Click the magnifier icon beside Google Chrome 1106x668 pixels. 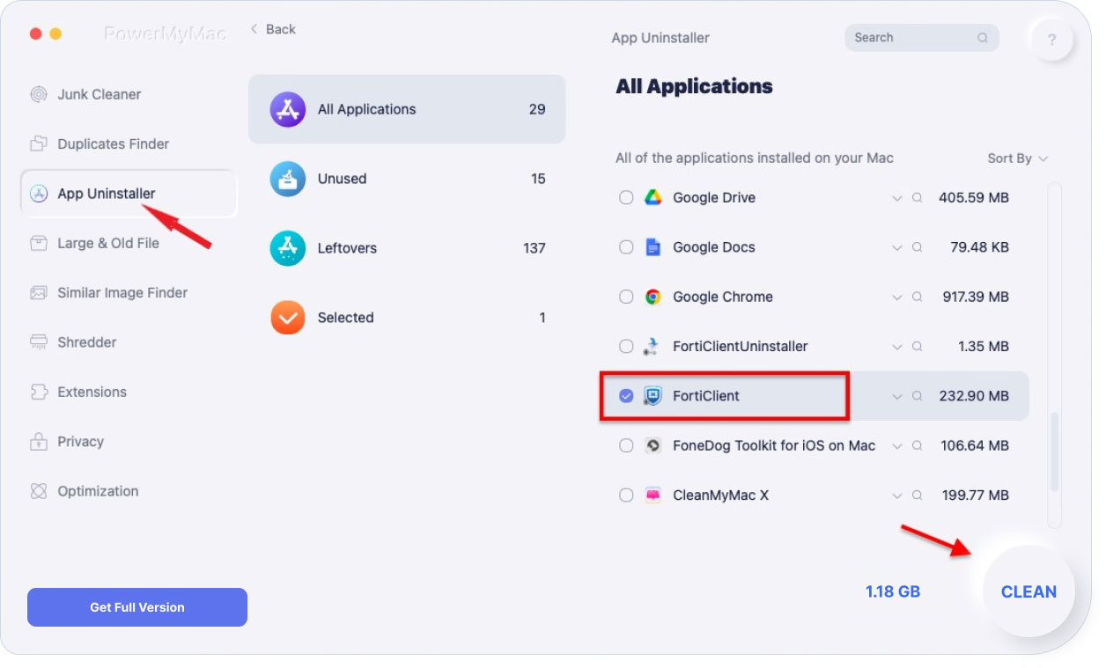pos(918,297)
